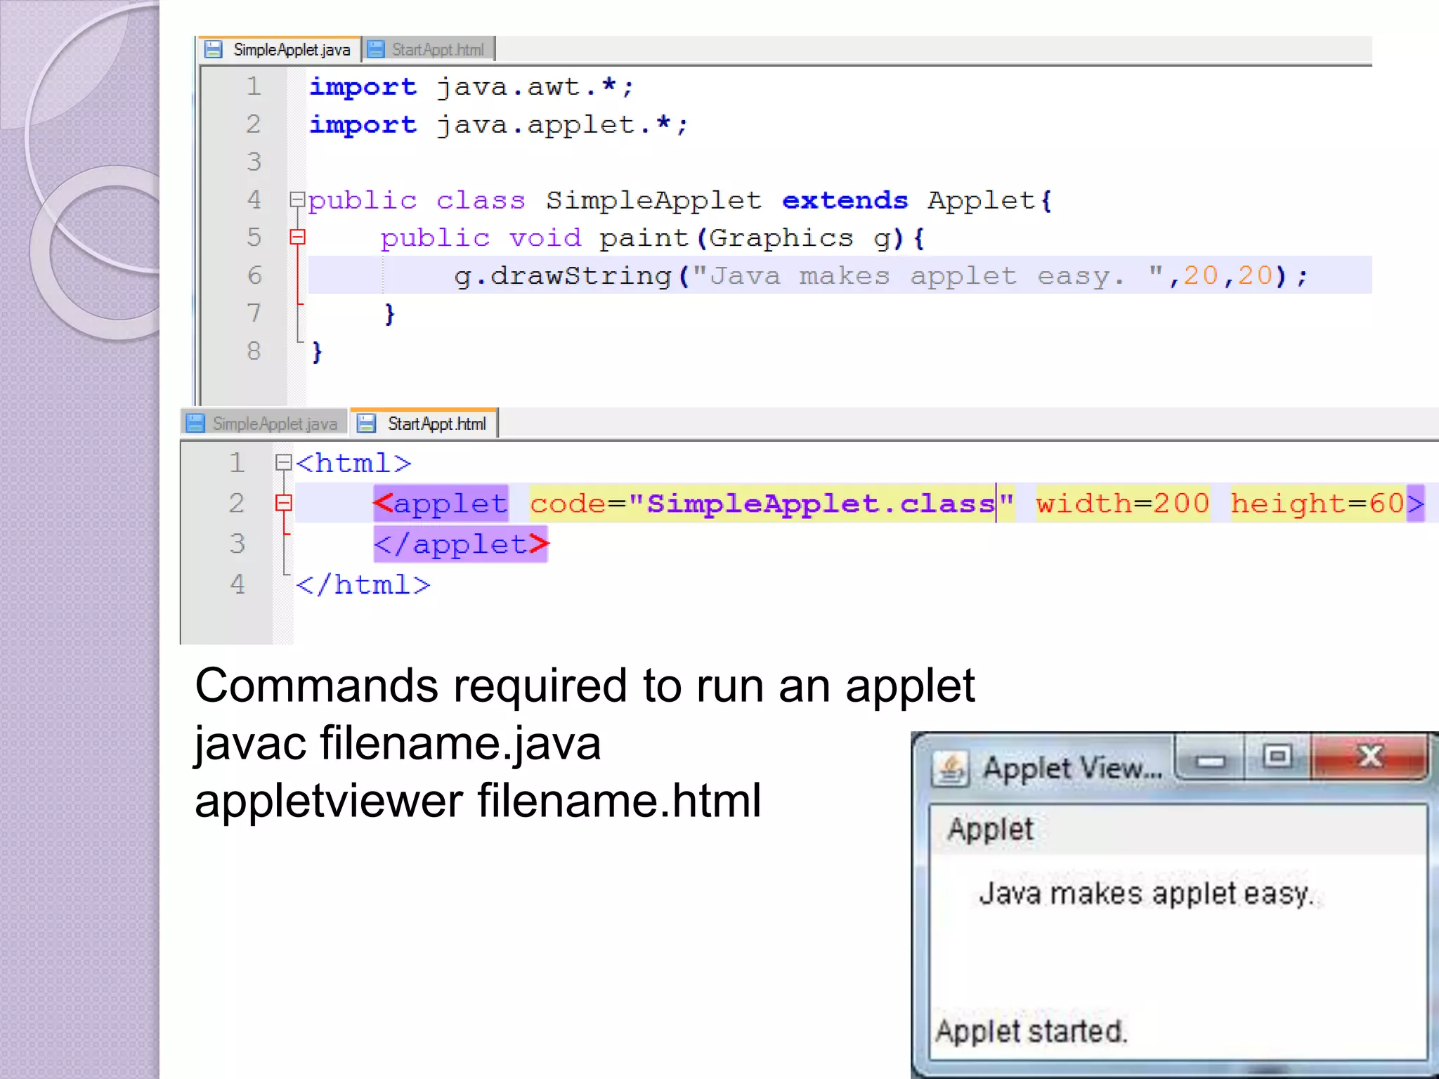1439x1079 pixels.
Task: Collapse the applet tag fold marker
Action: point(283,503)
